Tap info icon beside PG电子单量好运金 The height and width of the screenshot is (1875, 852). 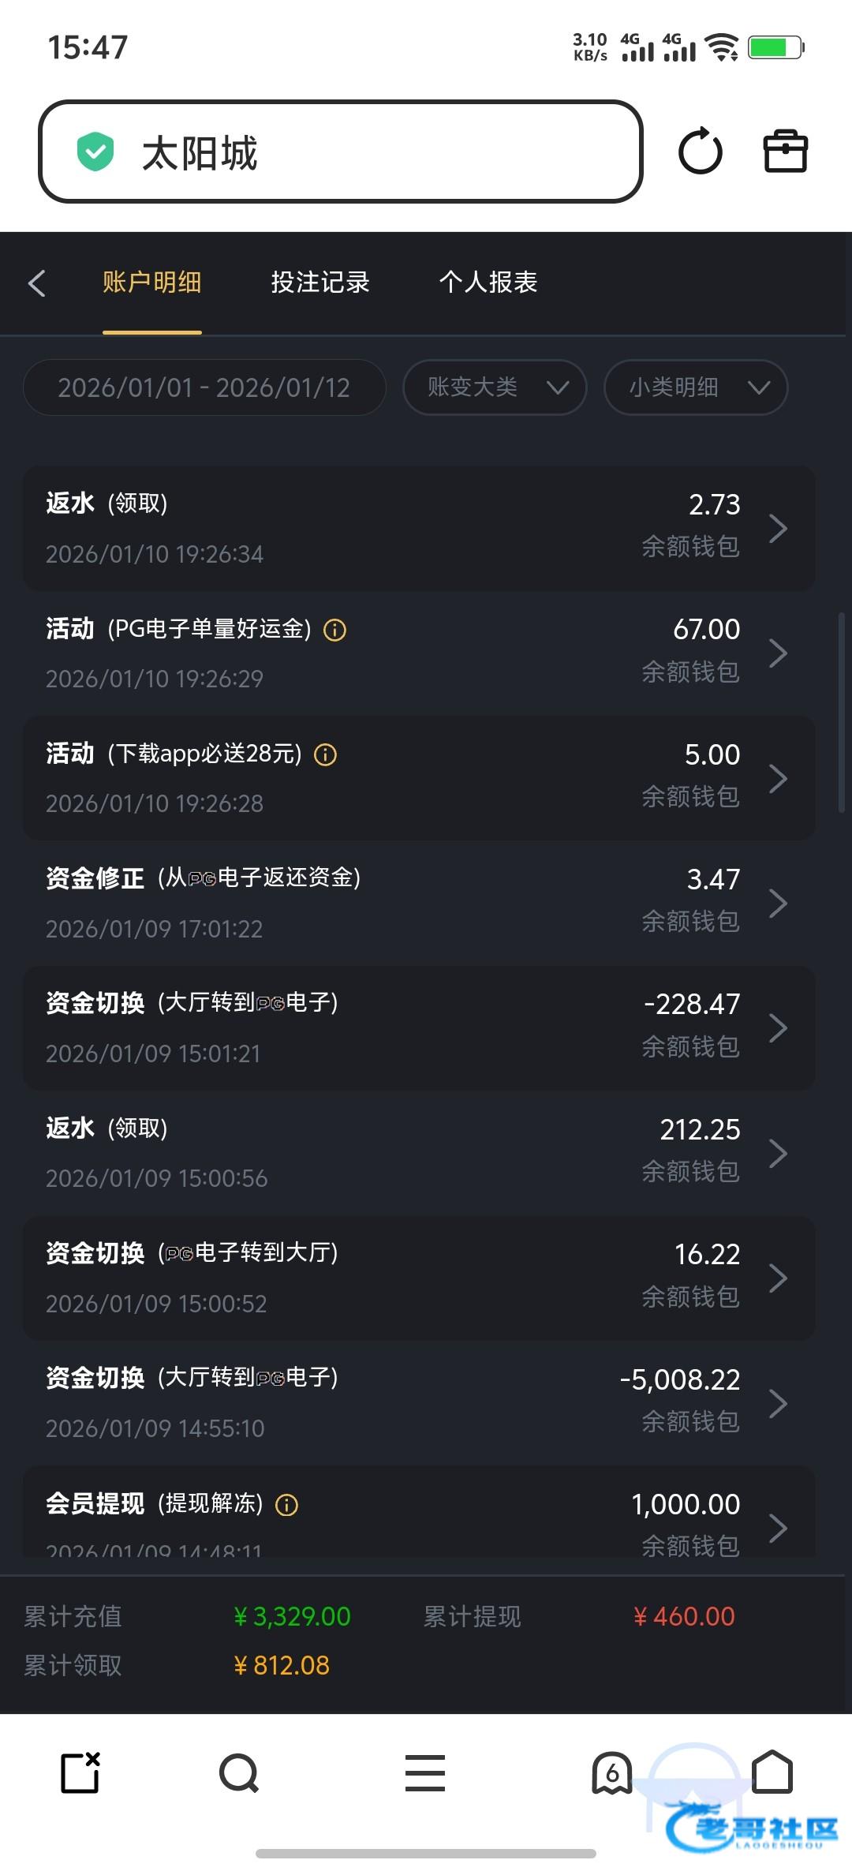335,630
